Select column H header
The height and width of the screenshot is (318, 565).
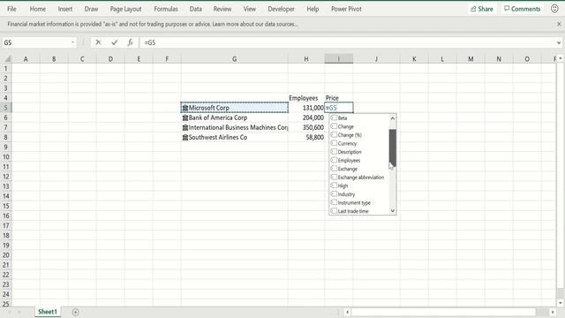[306, 59]
